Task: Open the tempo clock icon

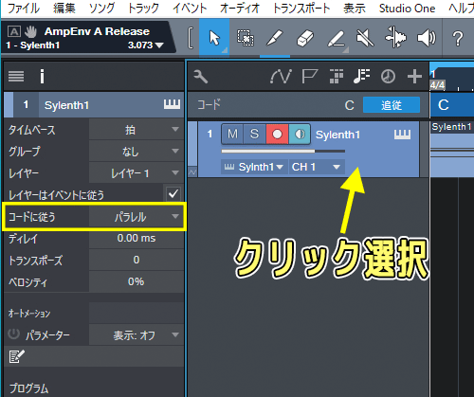Action: point(388,77)
